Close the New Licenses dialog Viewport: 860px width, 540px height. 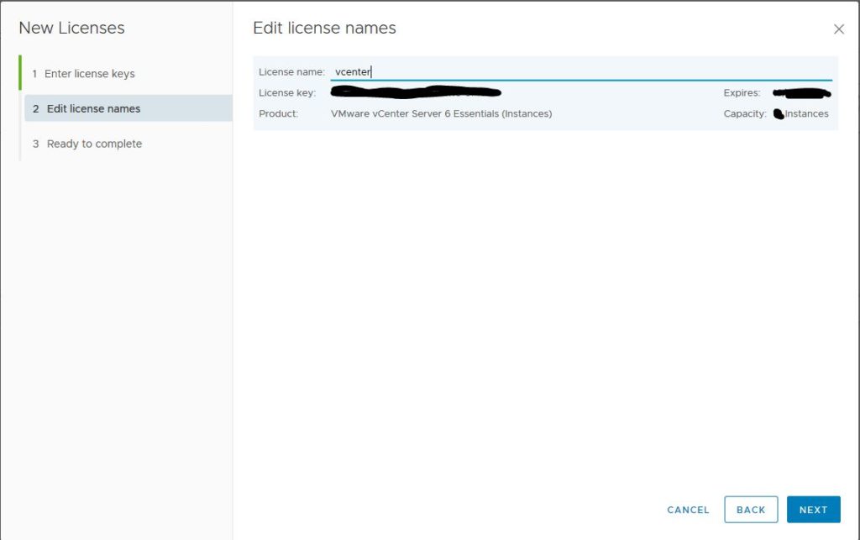[x=839, y=29]
